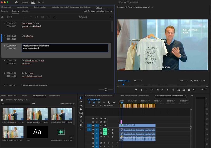The image size is (211, 148).
Task: Select the Type tool
Action: coord(81,129)
